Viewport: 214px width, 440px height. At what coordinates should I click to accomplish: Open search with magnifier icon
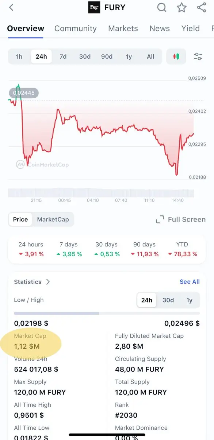[x=162, y=7]
